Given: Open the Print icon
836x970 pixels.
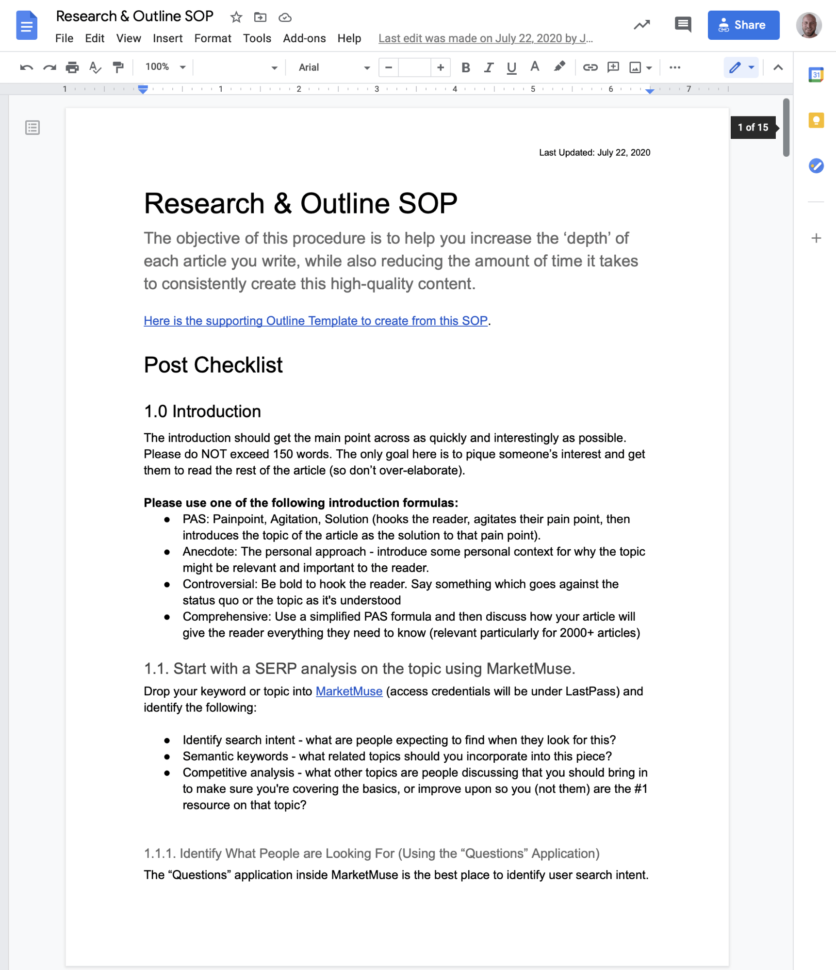Looking at the screenshot, I should (x=72, y=67).
